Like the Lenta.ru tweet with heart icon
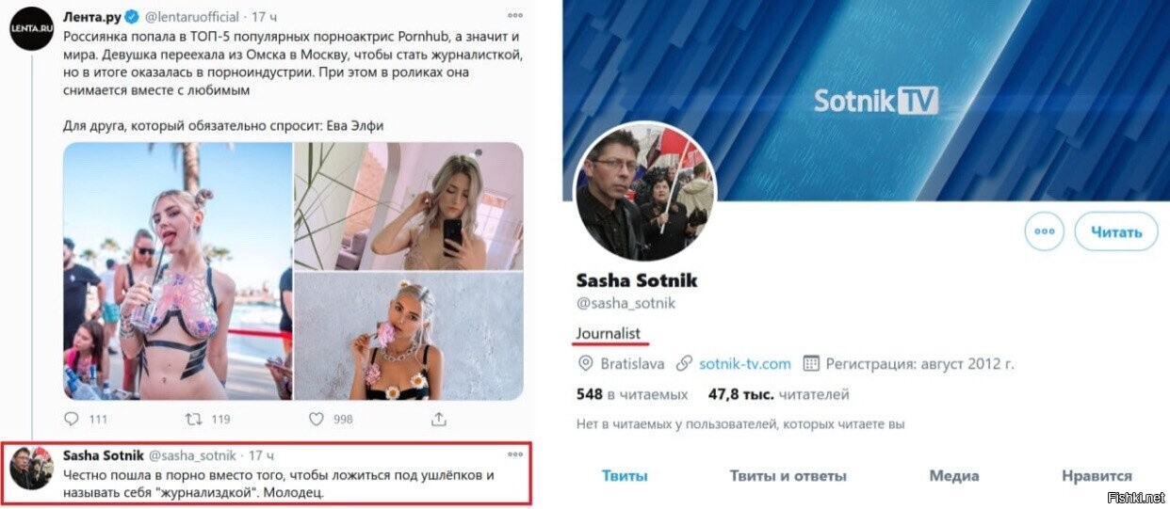This screenshot has width=1170, height=509. [x=317, y=419]
